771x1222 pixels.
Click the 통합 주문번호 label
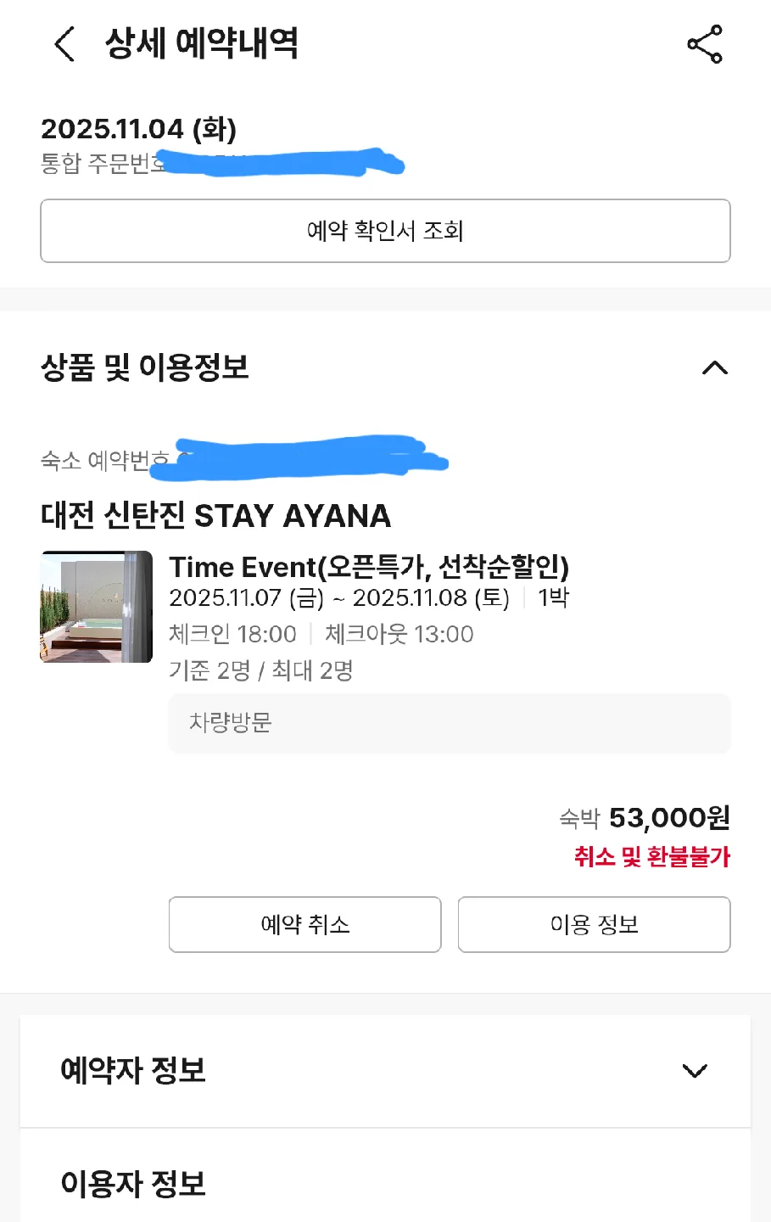pyautogui.click(x=102, y=163)
